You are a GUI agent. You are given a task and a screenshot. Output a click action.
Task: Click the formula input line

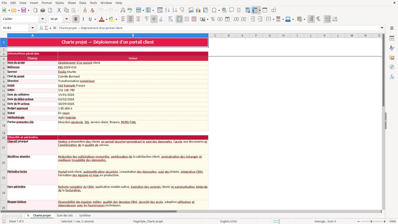click(219, 28)
